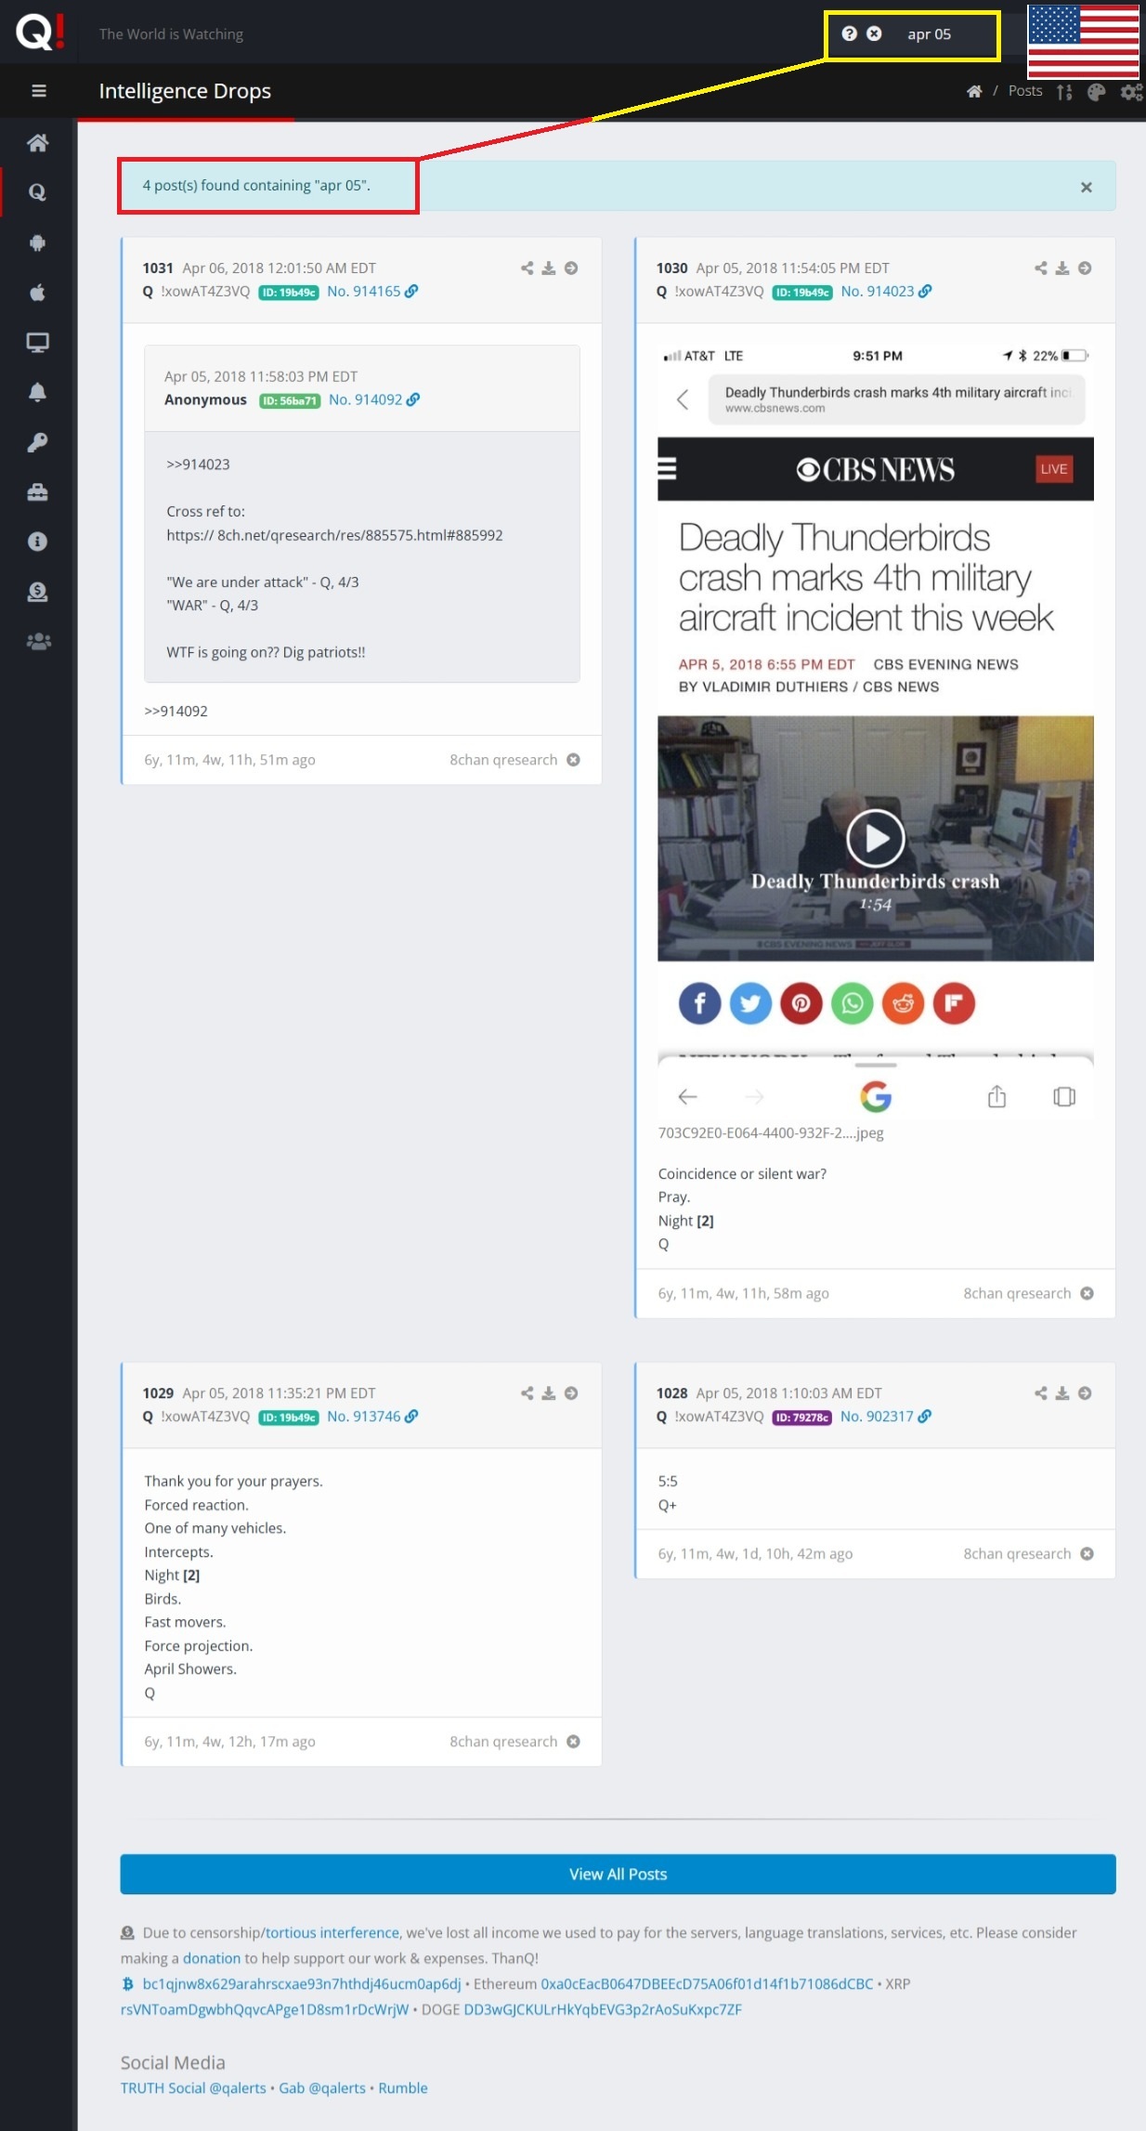The height and width of the screenshot is (2131, 1146).
Task: Play the Deadly Thunderbirds crash video
Action: (x=875, y=838)
